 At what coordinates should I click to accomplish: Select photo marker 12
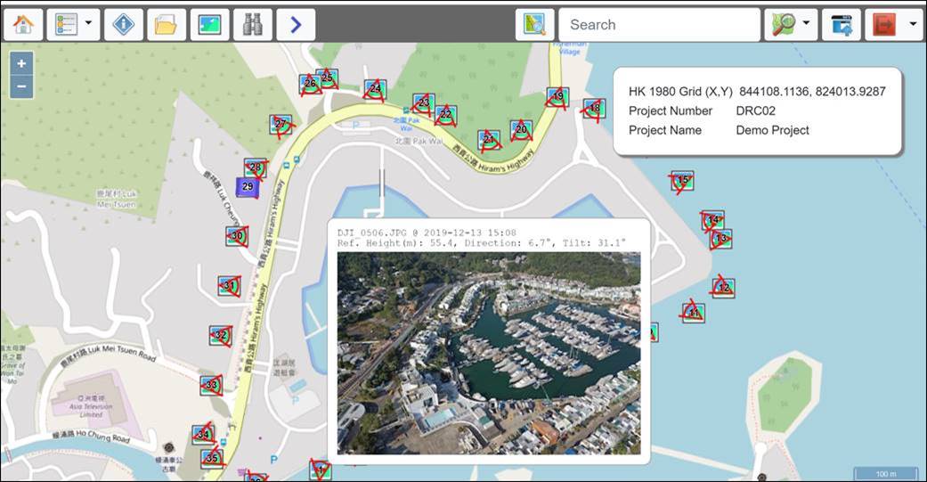click(x=724, y=288)
